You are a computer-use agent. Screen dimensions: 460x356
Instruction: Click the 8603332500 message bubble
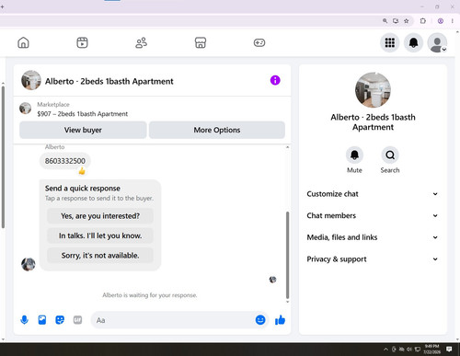pyautogui.click(x=65, y=161)
